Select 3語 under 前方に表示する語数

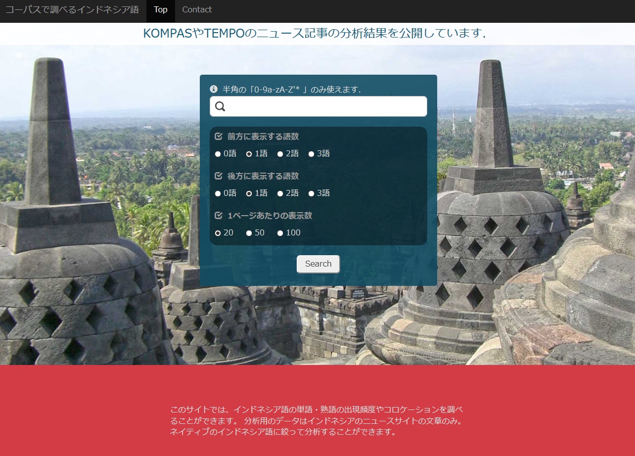311,154
